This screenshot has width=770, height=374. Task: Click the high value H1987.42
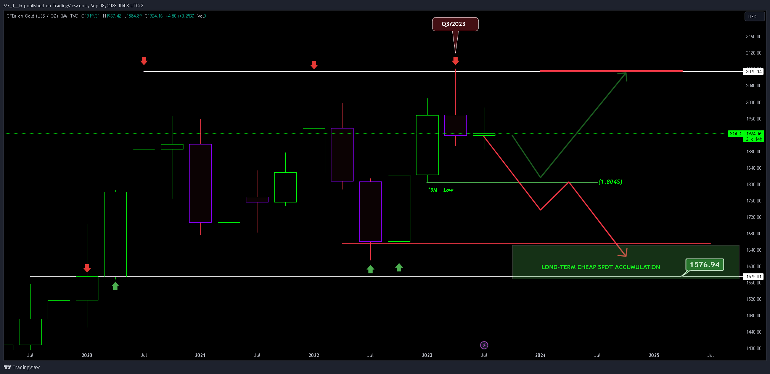point(112,16)
